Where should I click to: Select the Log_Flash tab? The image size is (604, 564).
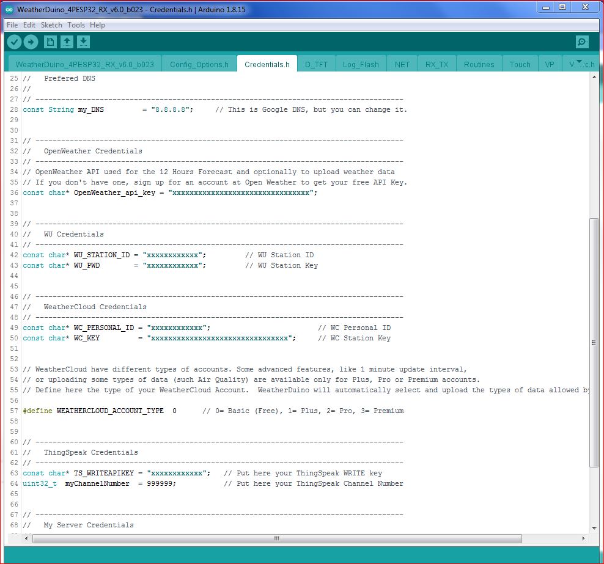[x=361, y=64]
